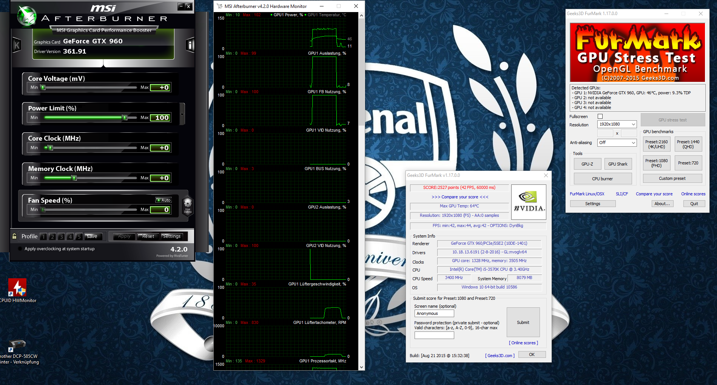Select profile slot 4
The height and width of the screenshot is (385, 717).
70,236
